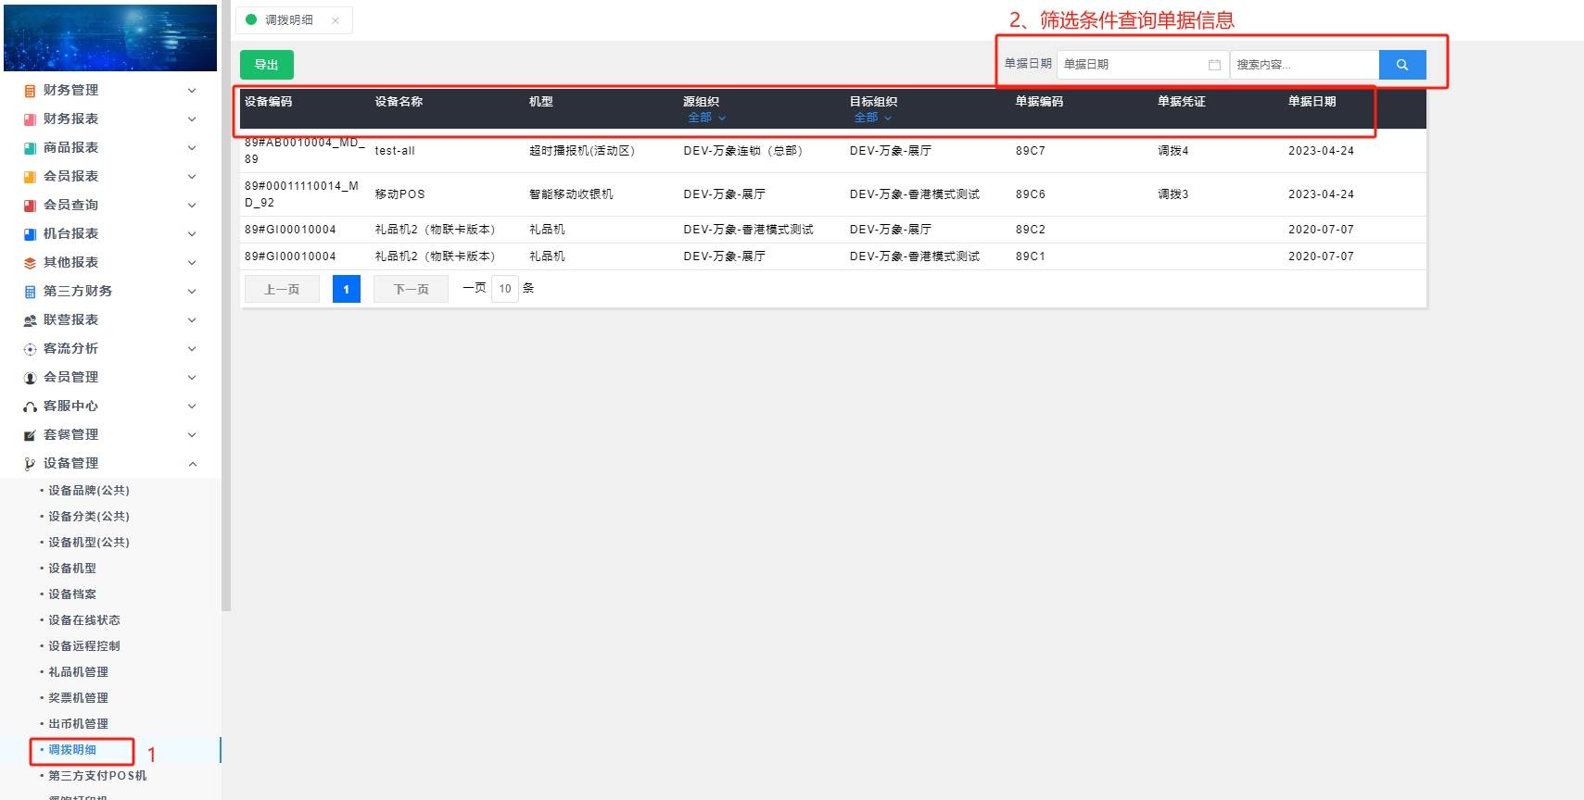Open the 第三方支付POS机 submenu item
Viewport: 1584px width, 800px height.
coord(97,776)
